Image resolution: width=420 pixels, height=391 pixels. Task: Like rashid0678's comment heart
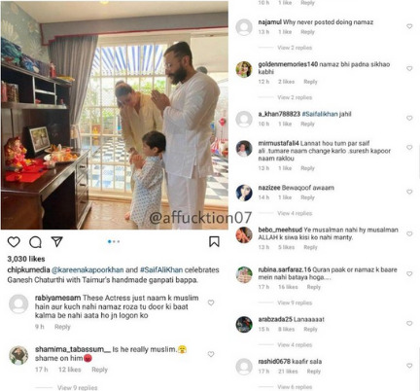(x=409, y=366)
